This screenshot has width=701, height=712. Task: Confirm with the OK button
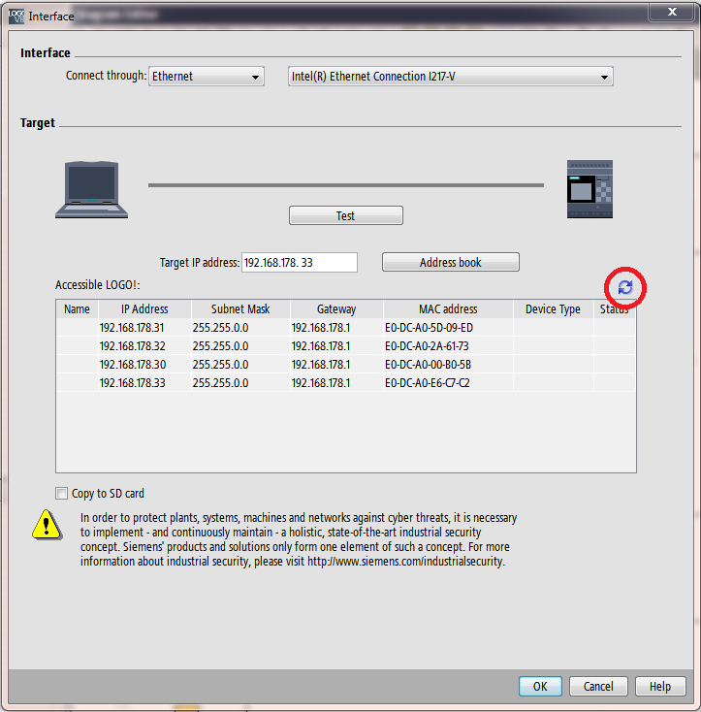tap(540, 686)
